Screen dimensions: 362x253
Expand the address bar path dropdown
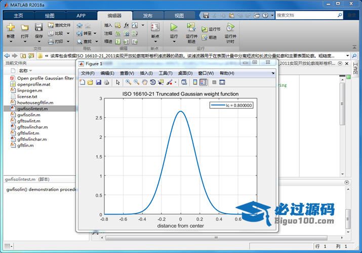tap(347, 56)
